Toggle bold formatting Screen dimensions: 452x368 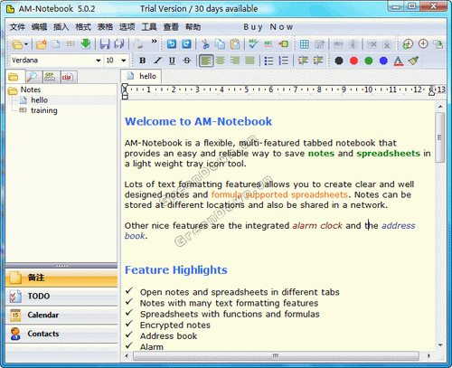pos(142,61)
